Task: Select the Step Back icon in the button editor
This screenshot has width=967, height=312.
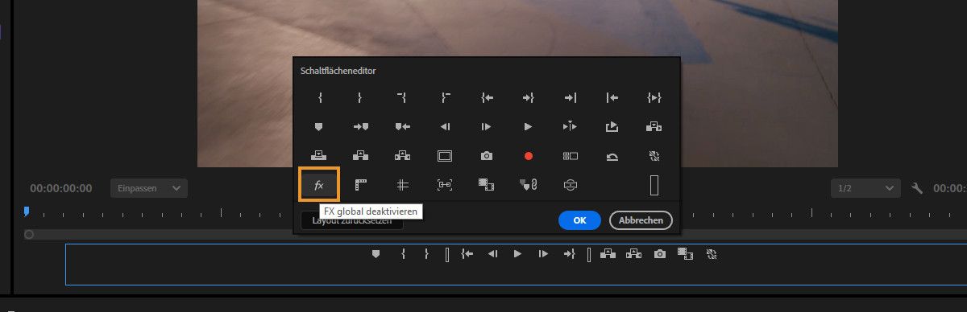Action: (445, 126)
